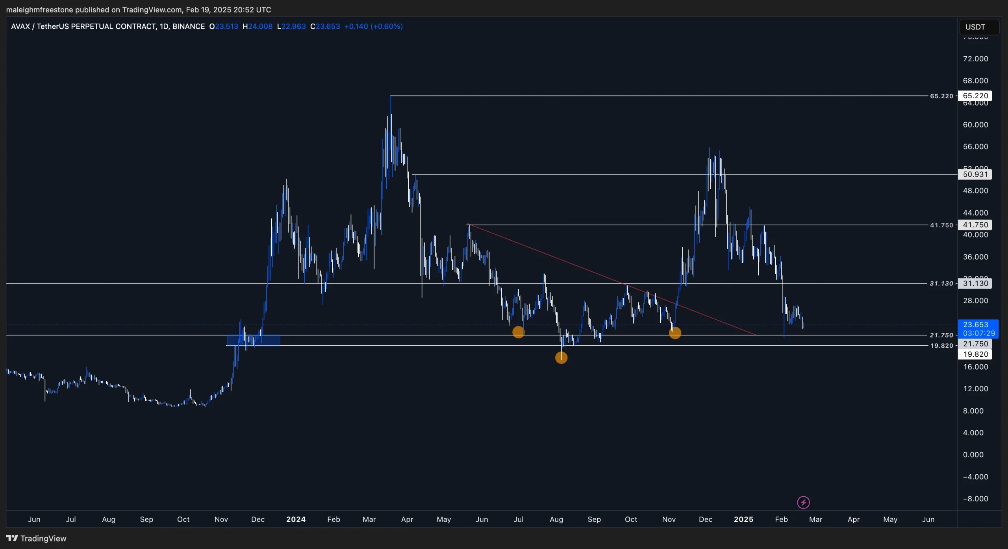
Task: Click the 2025 label on the time axis
Action: tap(743, 519)
